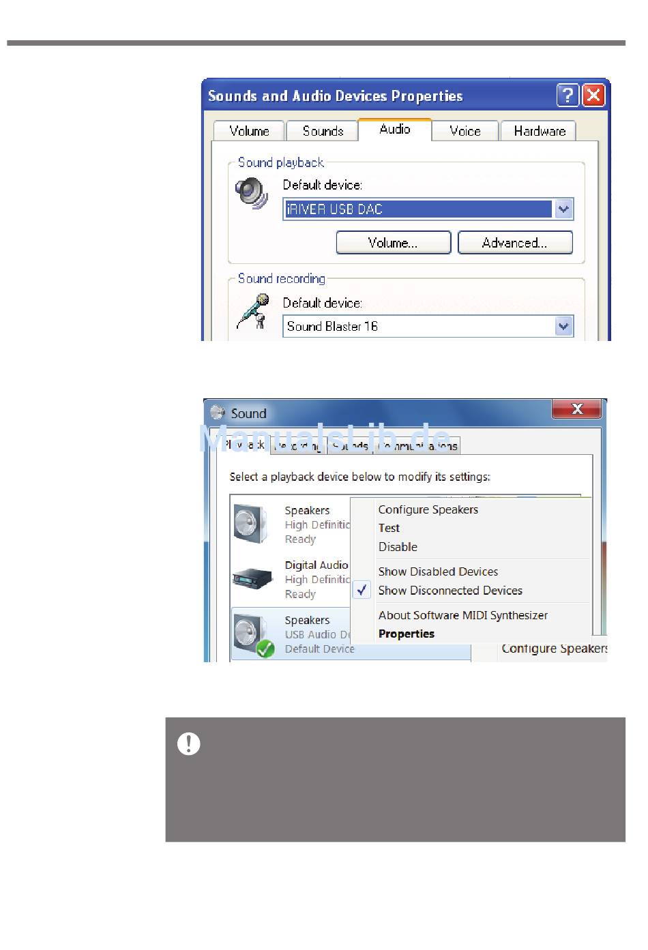This screenshot has width=648, height=950.
Task: Click the help question mark icon in title bar
Action: click(x=568, y=95)
